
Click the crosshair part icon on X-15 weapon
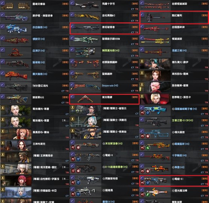pos(73,171)
